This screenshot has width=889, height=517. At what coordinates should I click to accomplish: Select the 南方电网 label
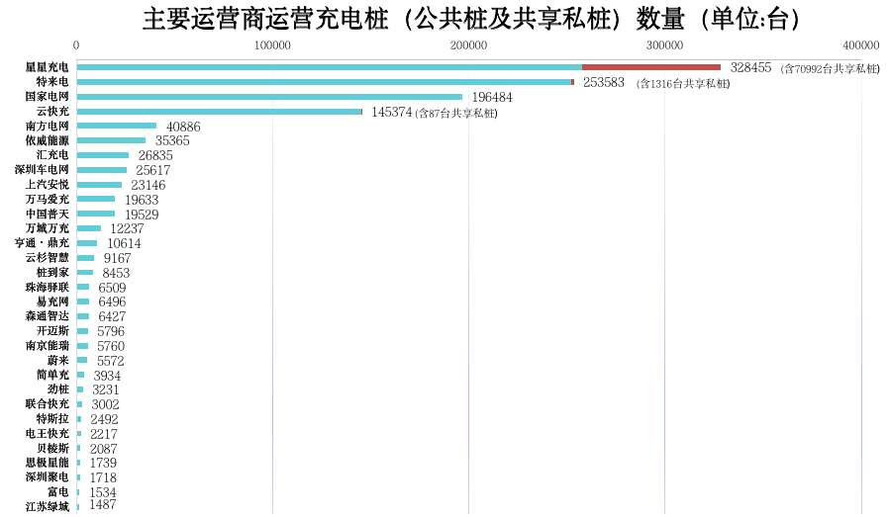48,126
